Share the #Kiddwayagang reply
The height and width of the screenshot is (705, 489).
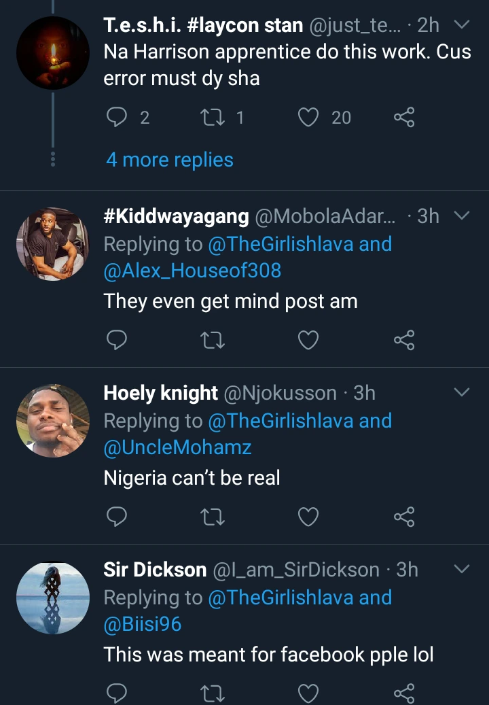(403, 340)
